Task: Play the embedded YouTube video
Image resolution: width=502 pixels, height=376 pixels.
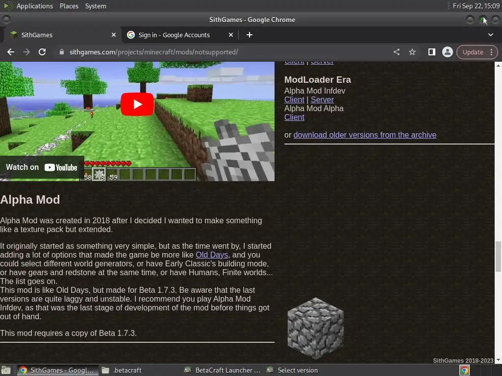Action: click(137, 104)
